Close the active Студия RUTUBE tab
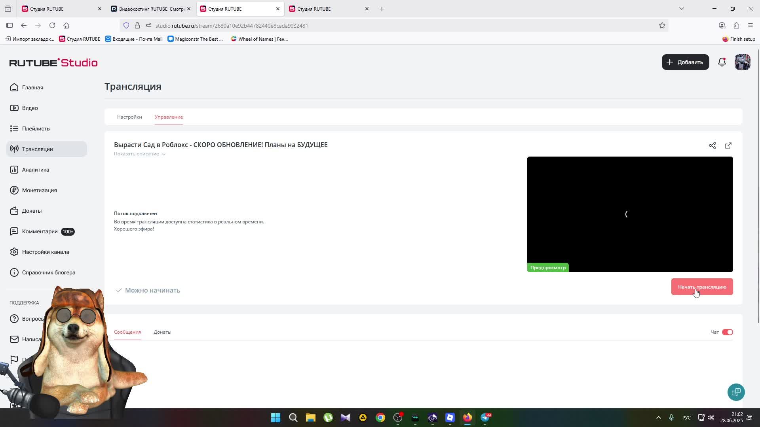Image resolution: width=760 pixels, height=427 pixels. 278,9
